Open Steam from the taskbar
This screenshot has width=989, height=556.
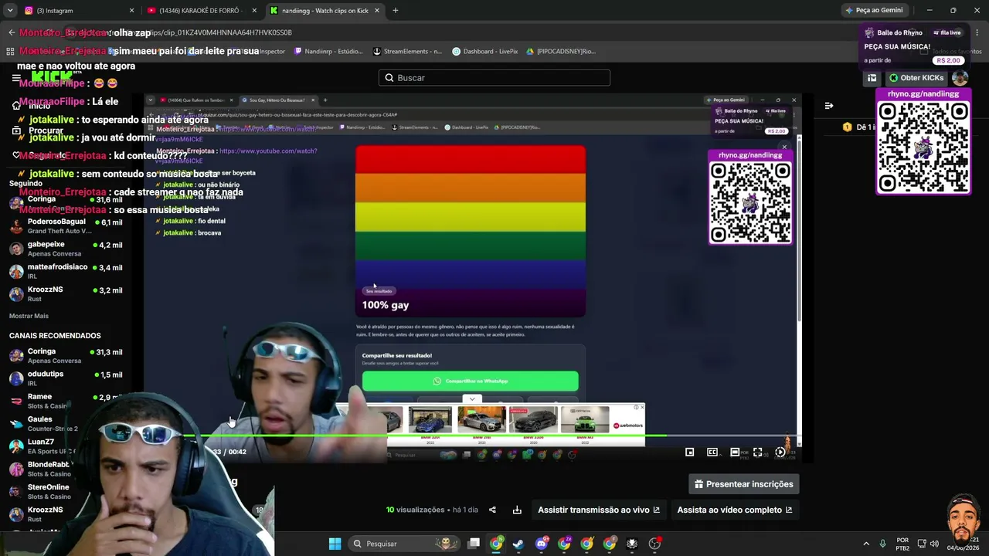pos(518,544)
